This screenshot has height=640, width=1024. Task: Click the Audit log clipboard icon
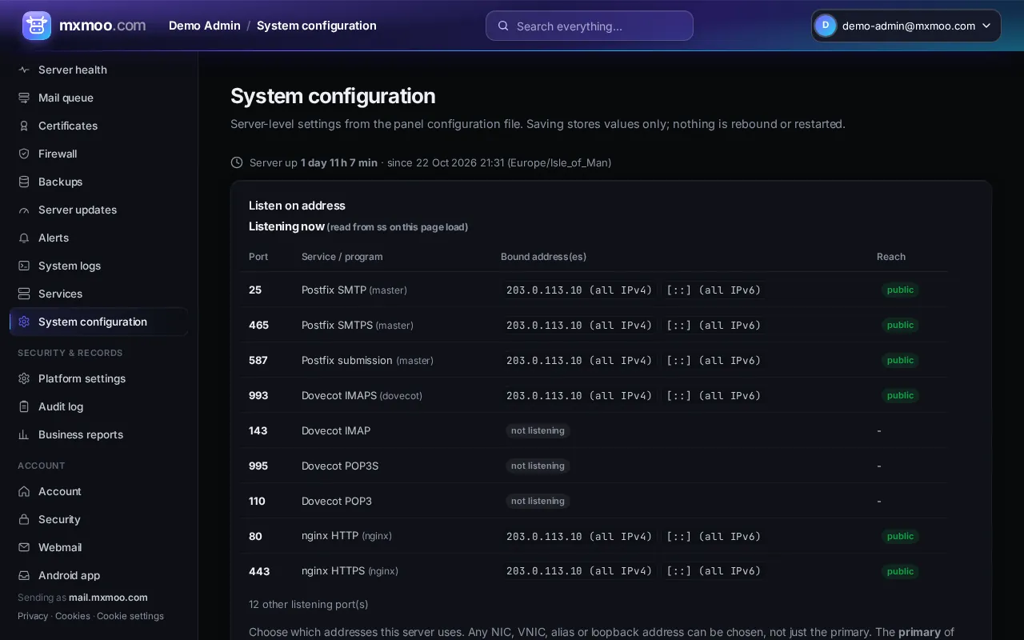pos(24,406)
